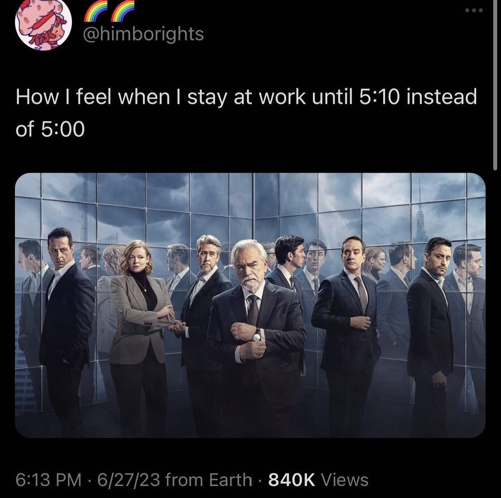
Task: Click the "from Earth" location label
Action: click(209, 480)
